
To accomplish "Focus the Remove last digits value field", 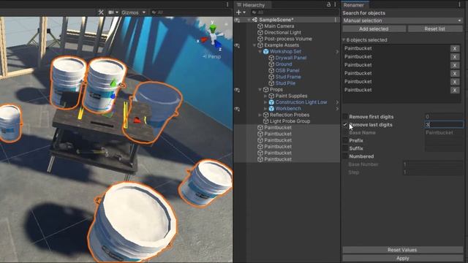I will coord(444,125).
